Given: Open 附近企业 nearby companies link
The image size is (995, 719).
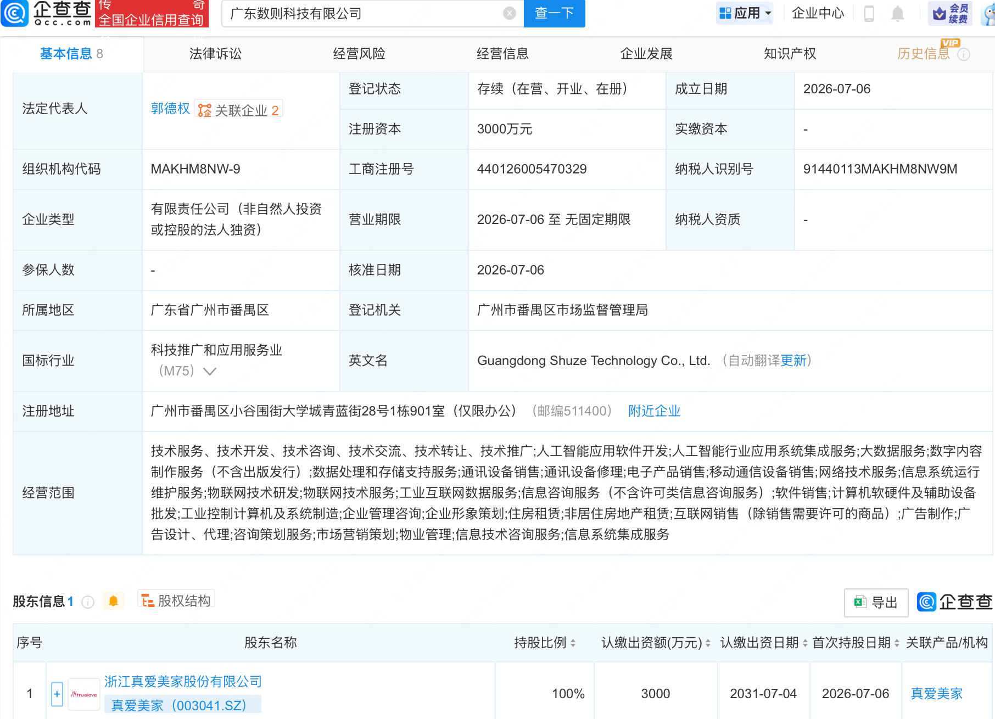Looking at the screenshot, I should click(654, 411).
